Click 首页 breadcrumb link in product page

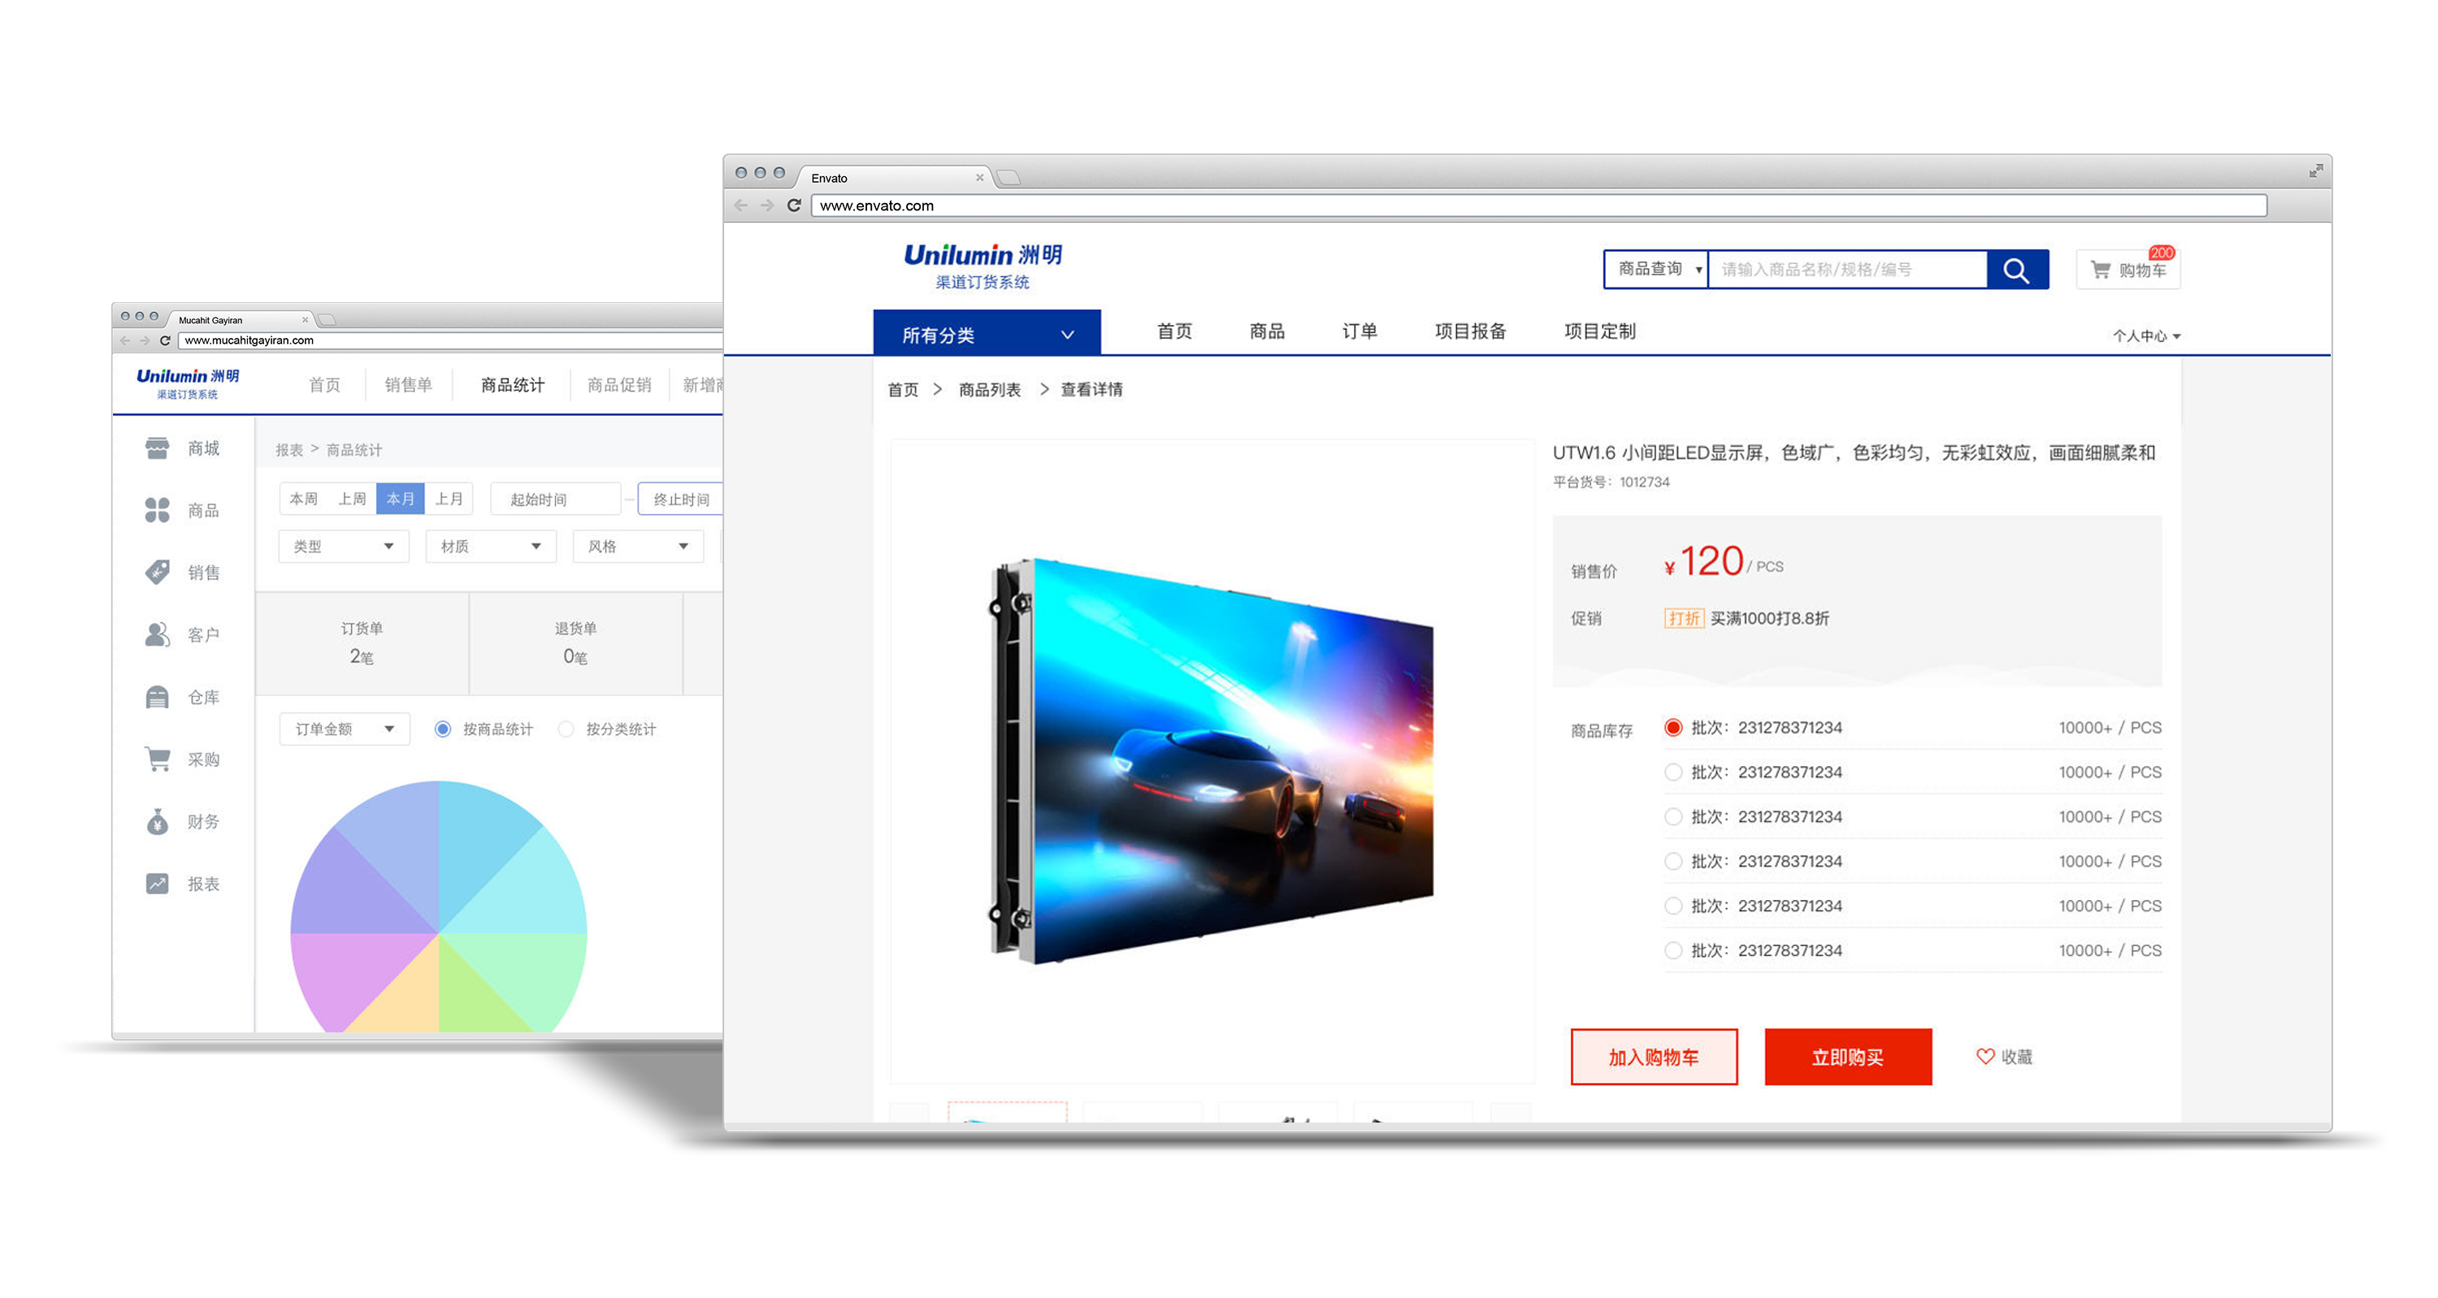[x=903, y=390]
